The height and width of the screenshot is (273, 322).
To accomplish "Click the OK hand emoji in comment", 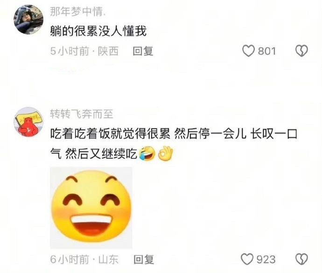I will (165, 153).
